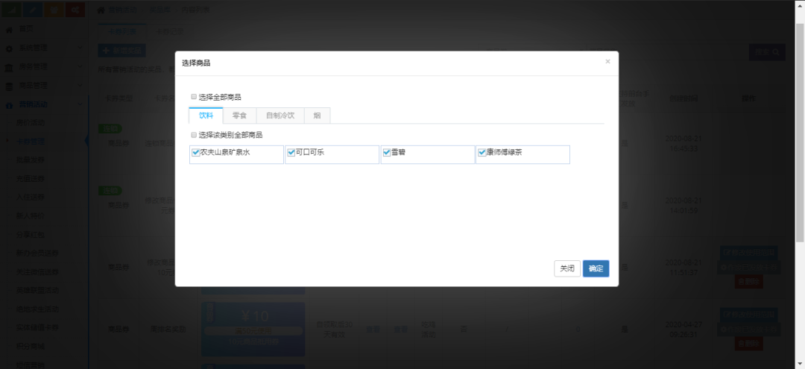Open 积分商城 in the sidebar

(31, 346)
